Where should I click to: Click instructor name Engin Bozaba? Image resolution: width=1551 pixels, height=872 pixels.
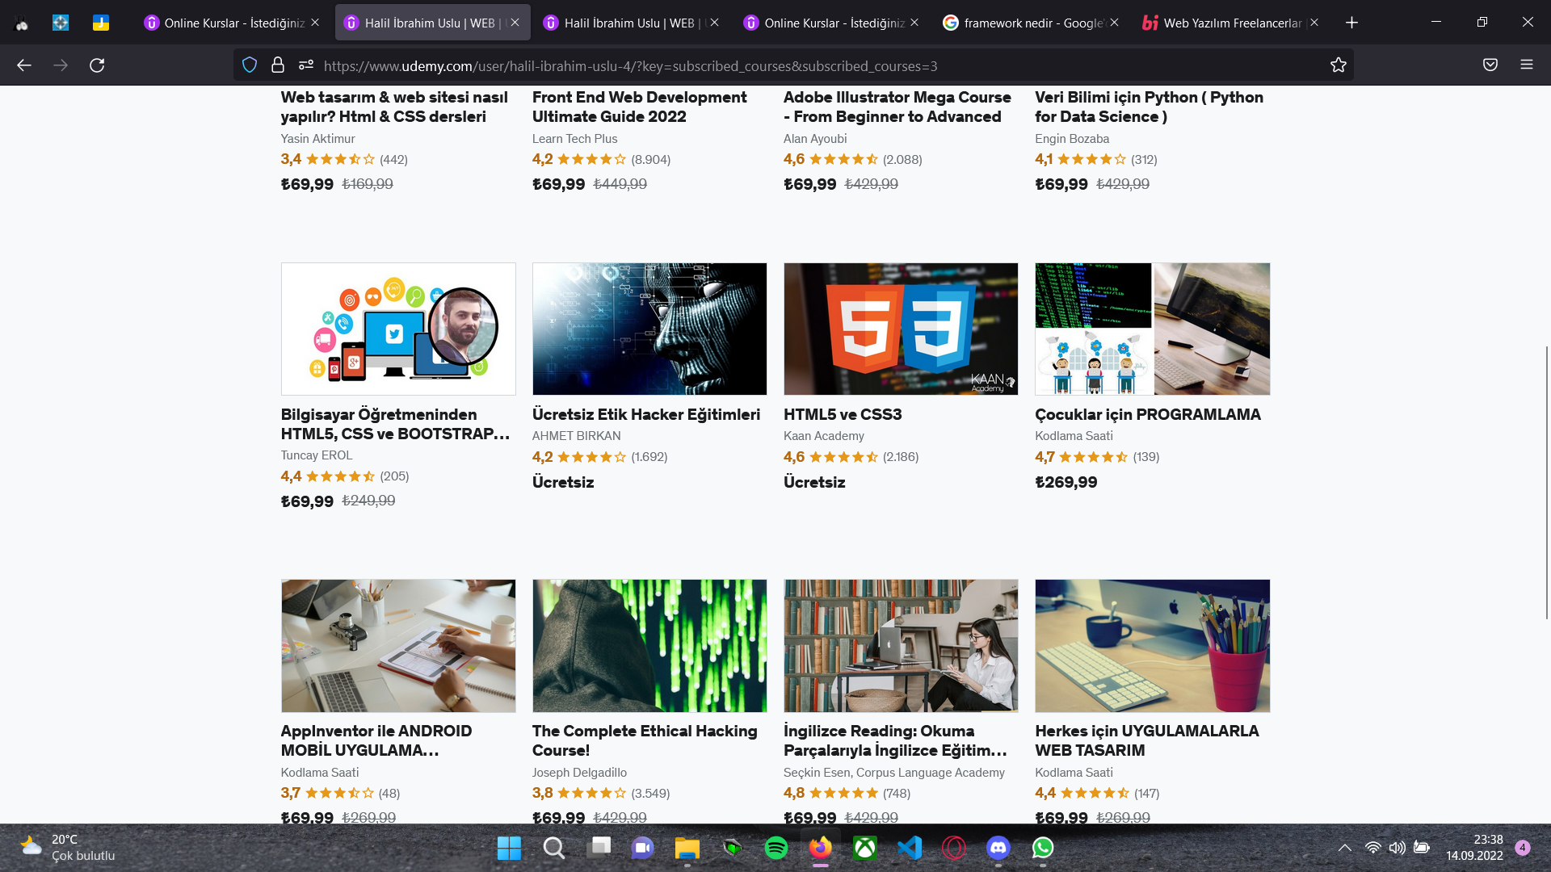tap(1072, 139)
